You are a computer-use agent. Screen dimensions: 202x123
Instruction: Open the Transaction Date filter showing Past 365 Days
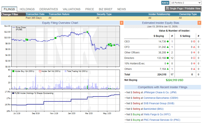pos(34,18)
